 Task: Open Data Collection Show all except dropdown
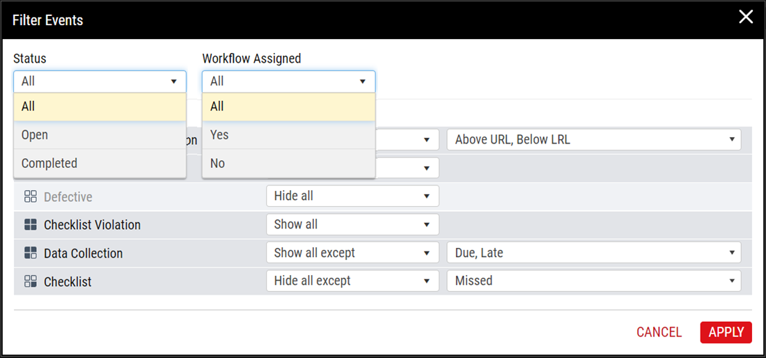[x=352, y=253]
